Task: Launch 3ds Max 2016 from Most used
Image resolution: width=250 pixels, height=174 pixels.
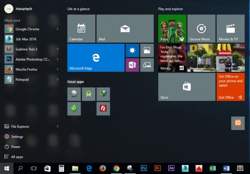Action: coord(31,39)
